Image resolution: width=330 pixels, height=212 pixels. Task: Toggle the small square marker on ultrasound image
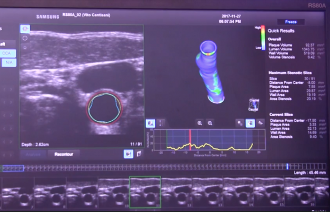tap(24, 47)
